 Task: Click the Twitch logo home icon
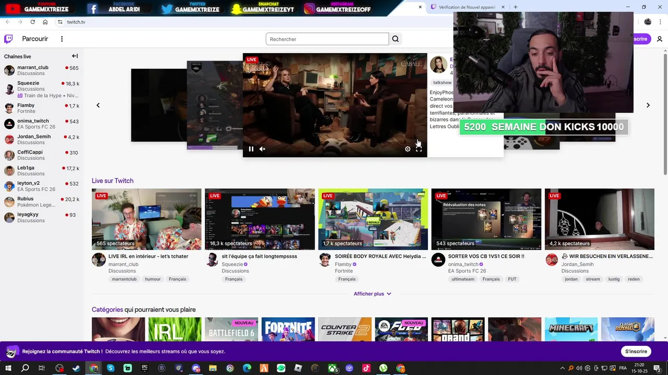[x=8, y=39]
